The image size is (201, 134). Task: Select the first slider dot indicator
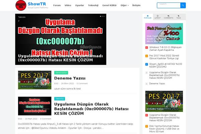100,16
